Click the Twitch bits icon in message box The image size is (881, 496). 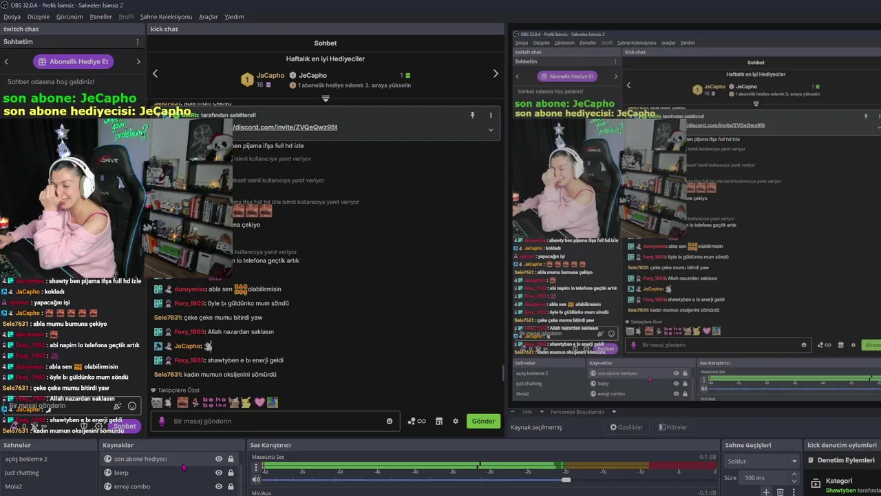click(118, 406)
